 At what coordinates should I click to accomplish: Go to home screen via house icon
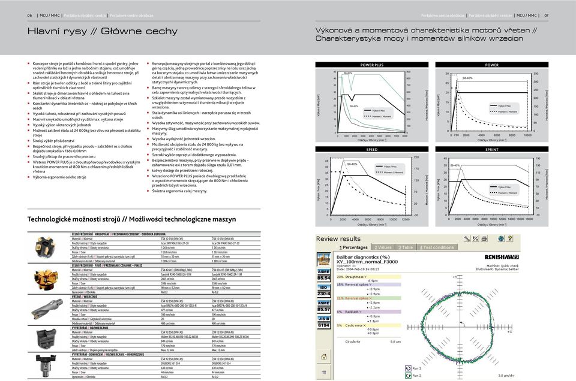323,357
